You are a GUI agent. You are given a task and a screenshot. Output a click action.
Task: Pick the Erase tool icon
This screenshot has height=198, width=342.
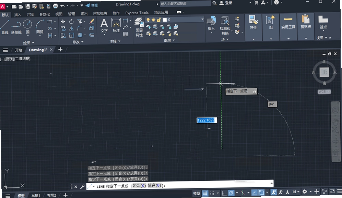[92, 21]
